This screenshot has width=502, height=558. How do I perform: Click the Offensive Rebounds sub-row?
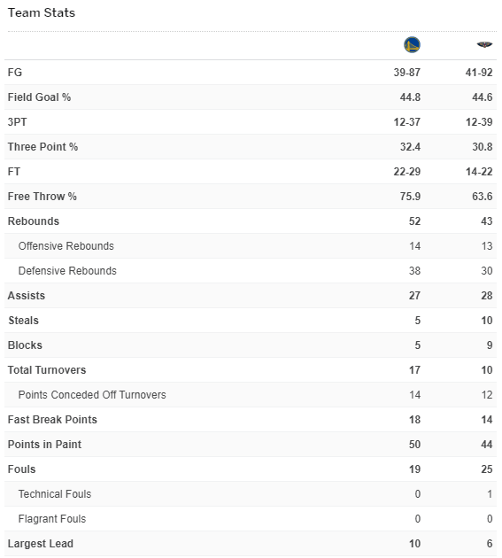point(251,246)
